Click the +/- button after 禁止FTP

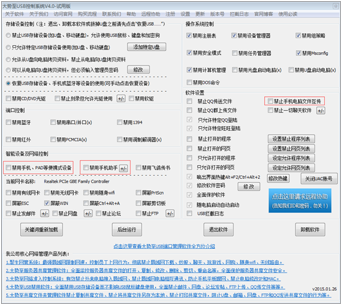click(170, 213)
